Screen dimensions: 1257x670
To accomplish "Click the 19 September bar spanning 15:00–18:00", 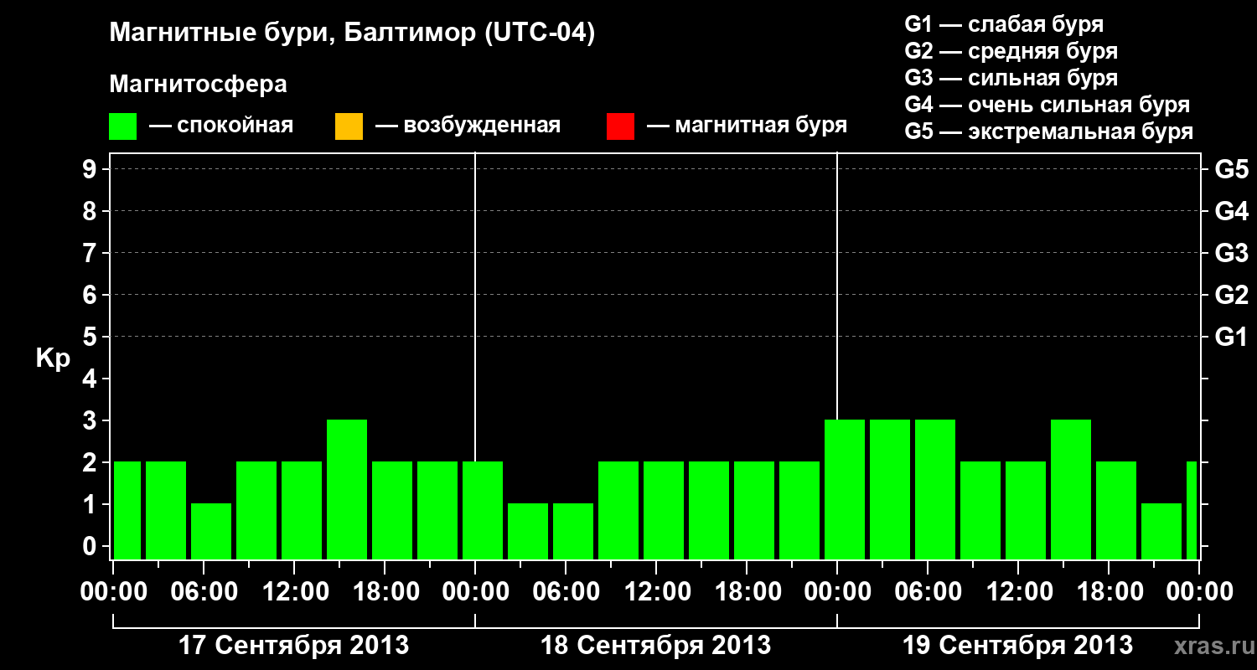I will pos(1071,489).
